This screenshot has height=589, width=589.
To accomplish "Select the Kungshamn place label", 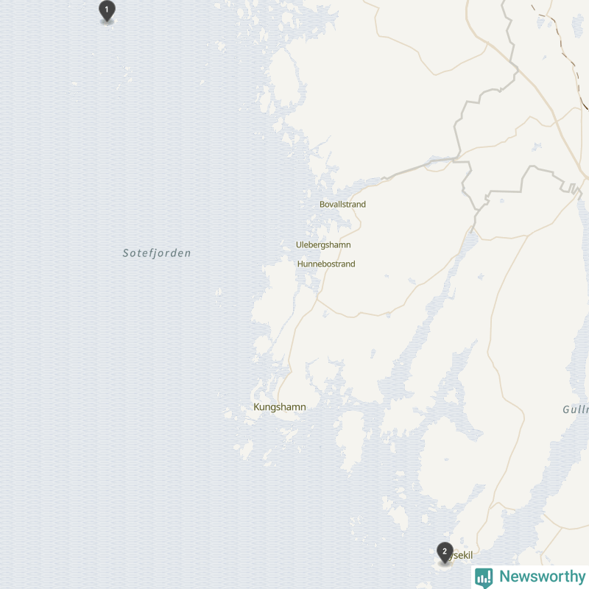I will [x=280, y=407].
